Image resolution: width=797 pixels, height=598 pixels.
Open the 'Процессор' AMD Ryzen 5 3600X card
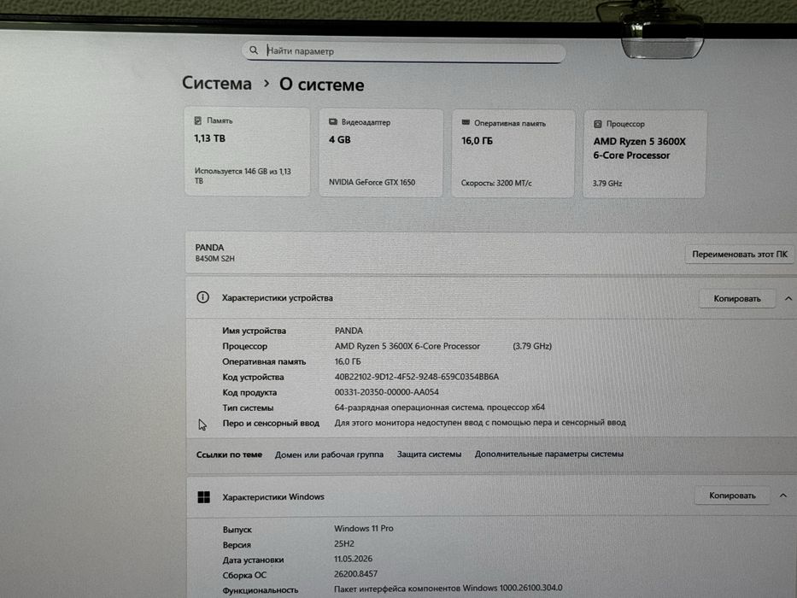coord(644,154)
